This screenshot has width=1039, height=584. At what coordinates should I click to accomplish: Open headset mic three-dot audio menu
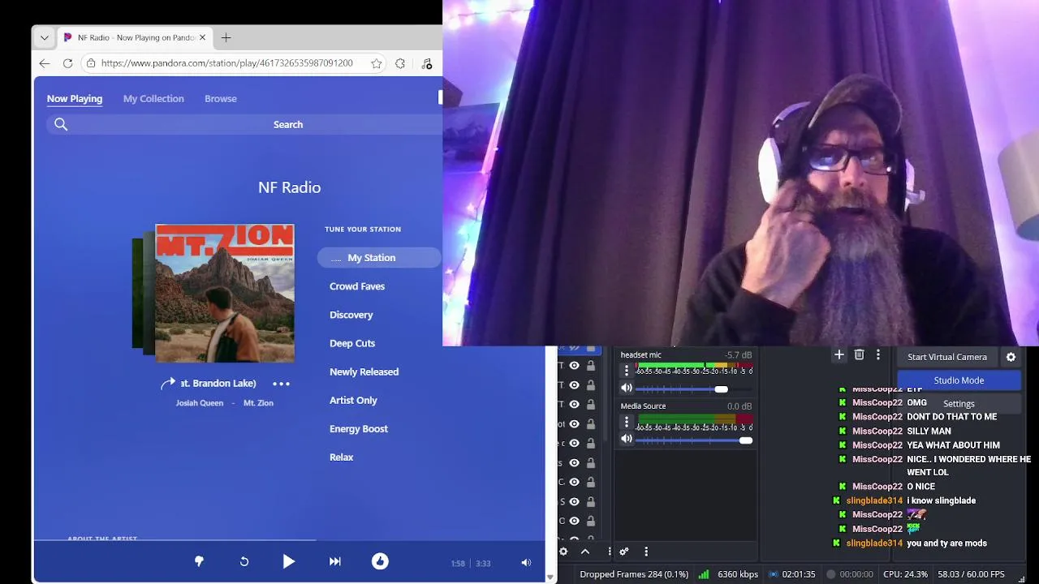626,371
